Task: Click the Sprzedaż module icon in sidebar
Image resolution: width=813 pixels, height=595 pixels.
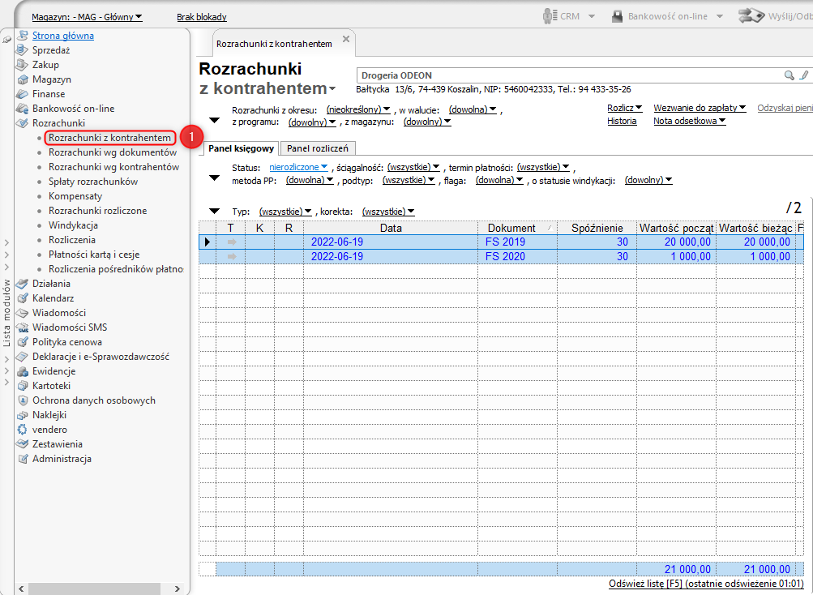Action: [23, 50]
